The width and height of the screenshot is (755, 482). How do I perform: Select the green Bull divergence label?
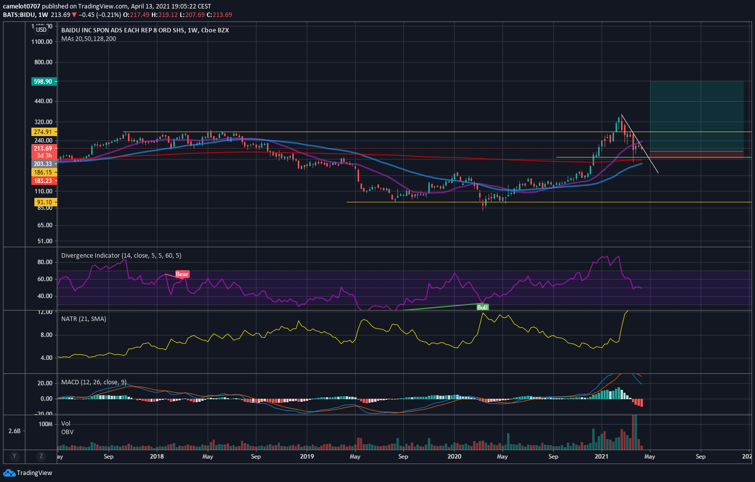click(x=482, y=307)
